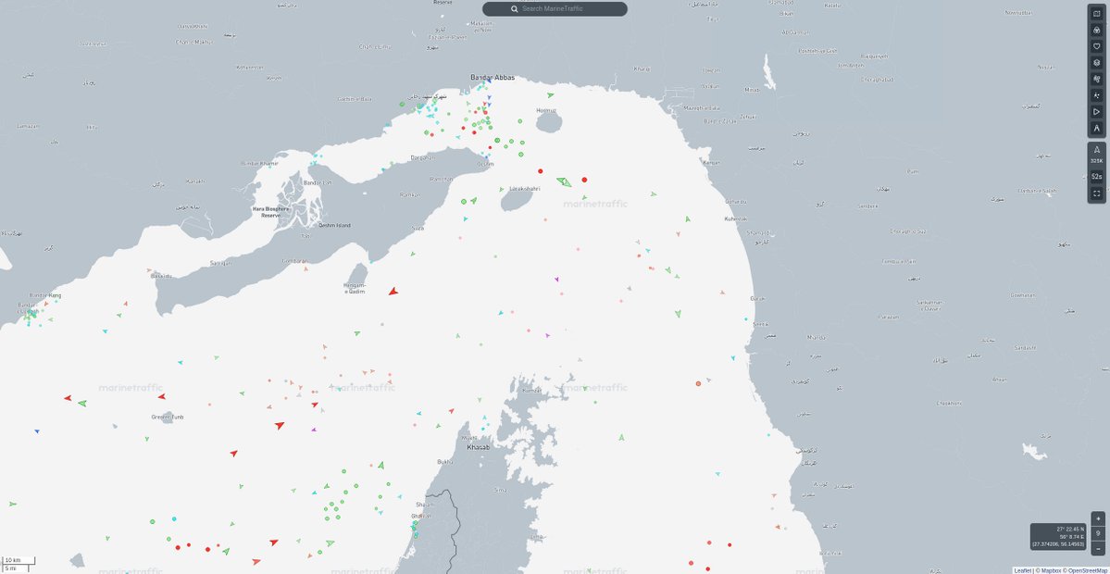This screenshot has width=1110, height=574.
Task: Select red vessel arrow near Hengam-e Qadim
Action: point(393,291)
